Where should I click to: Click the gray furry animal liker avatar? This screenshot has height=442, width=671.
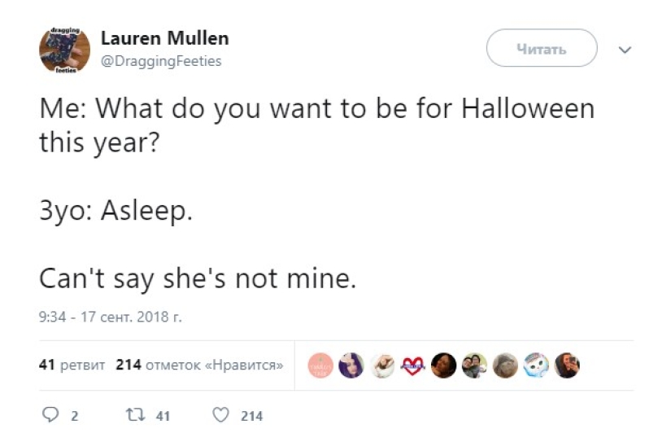pyautogui.click(x=505, y=365)
